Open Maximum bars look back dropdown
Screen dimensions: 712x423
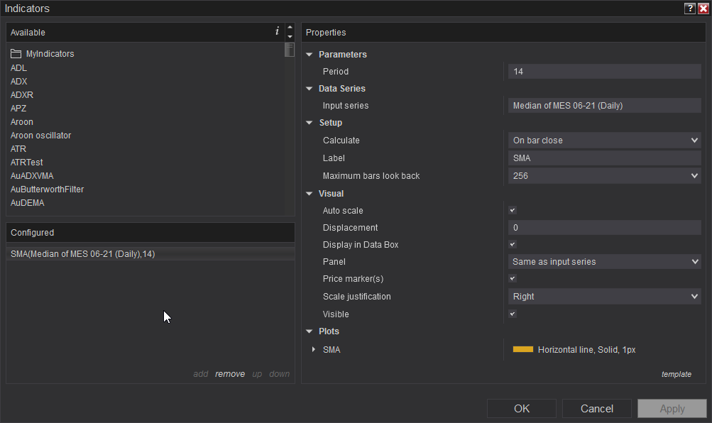pyautogui.click(x=604, y=176)
